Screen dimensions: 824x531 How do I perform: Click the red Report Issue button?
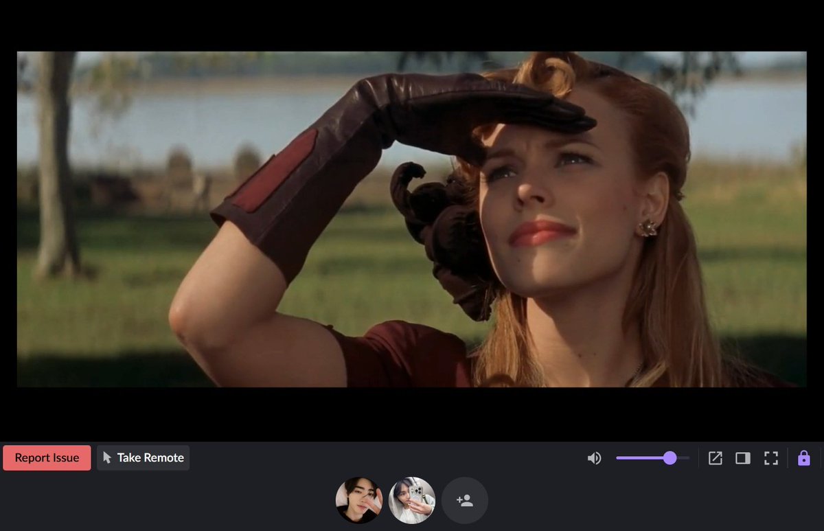pyautogui.click(x=47, y=457)
